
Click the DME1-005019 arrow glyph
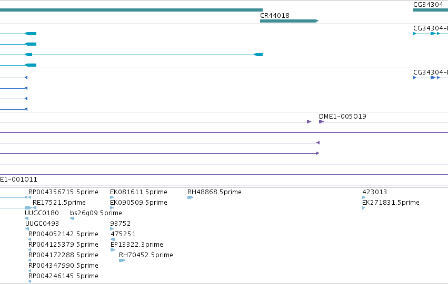pyautogui.click(x=322, y=122)
